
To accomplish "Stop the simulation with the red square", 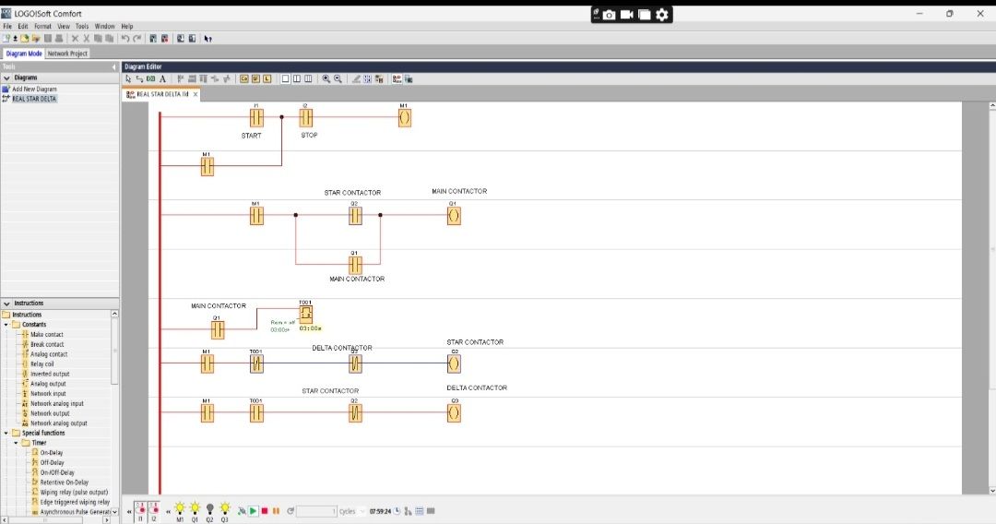I will 265,511.
